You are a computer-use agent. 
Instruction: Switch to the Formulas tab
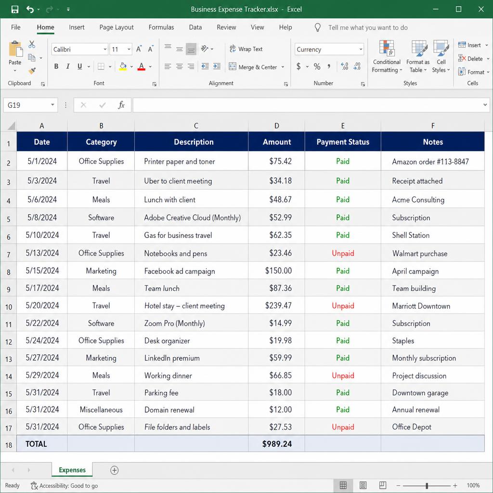click(161, 27)
